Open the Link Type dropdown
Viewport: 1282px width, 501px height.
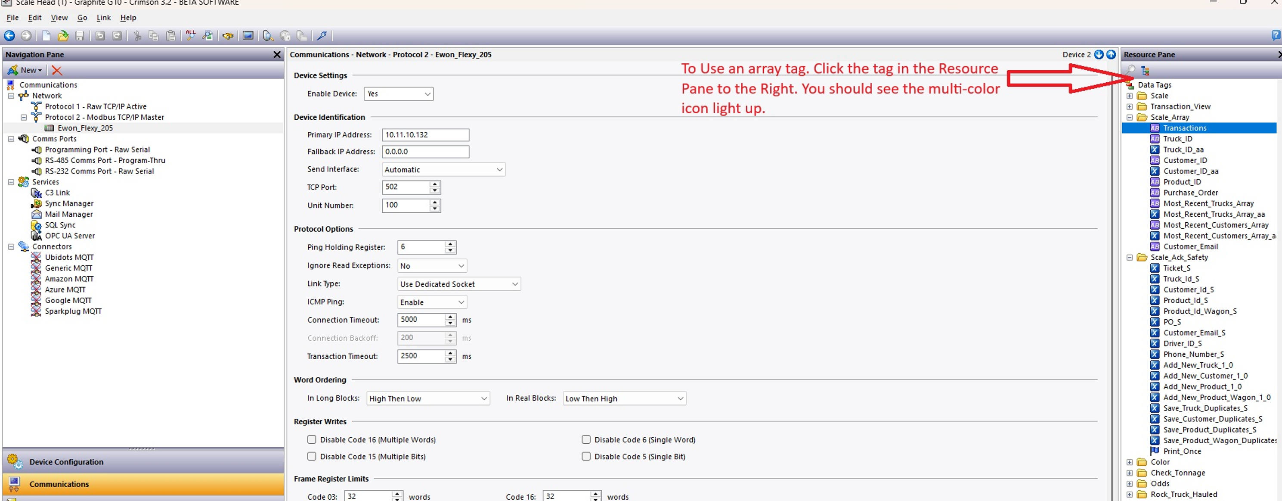point(459,284)
